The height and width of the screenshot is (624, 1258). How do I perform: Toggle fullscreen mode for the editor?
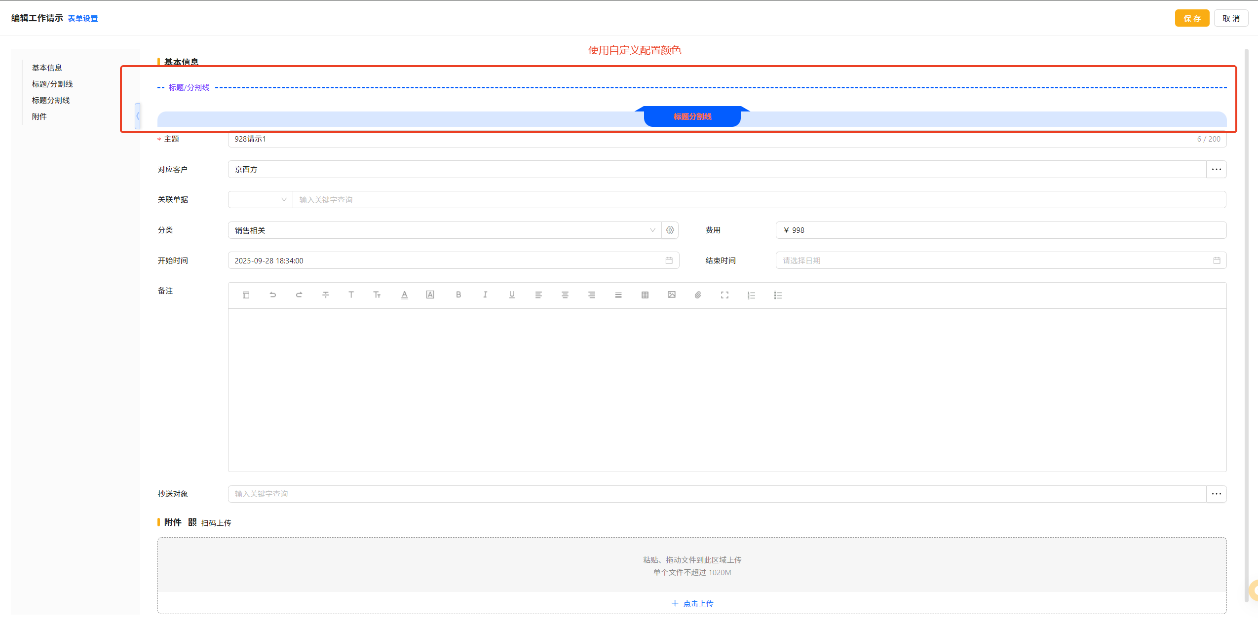(724, 295)
